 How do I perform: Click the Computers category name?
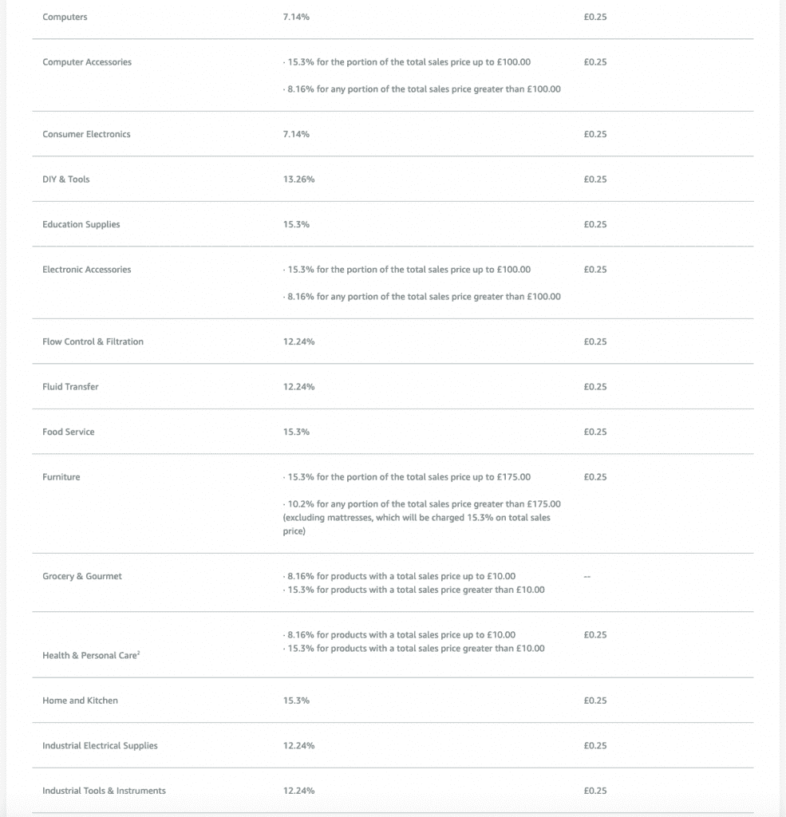[x=65, y=17]
